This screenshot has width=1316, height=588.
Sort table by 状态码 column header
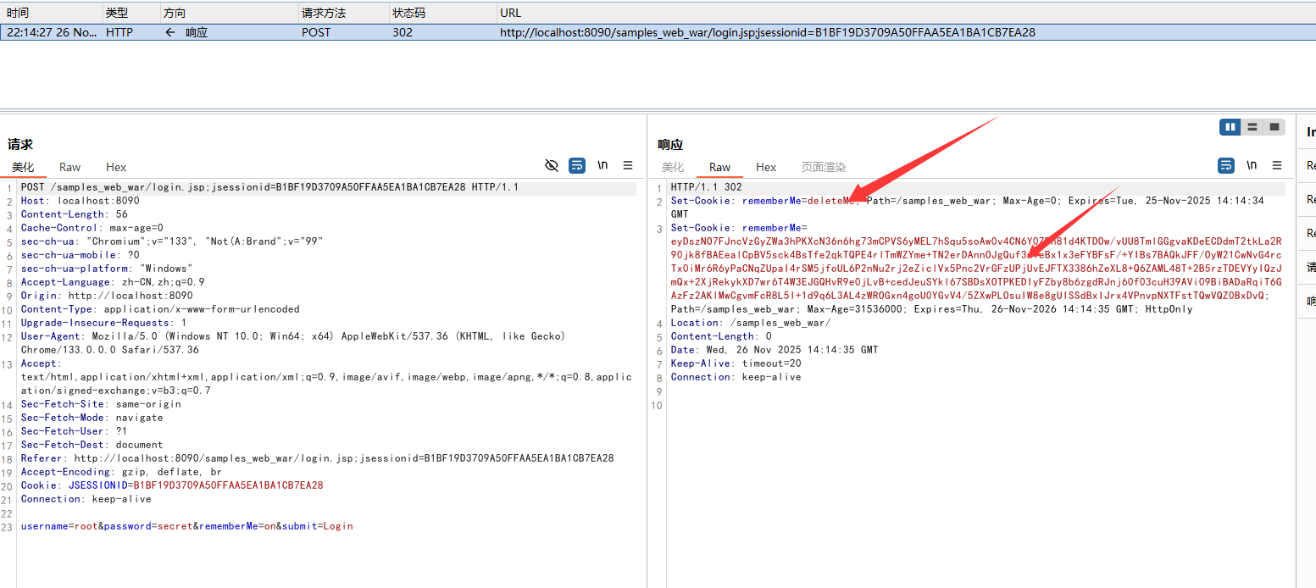click(408, 13)
